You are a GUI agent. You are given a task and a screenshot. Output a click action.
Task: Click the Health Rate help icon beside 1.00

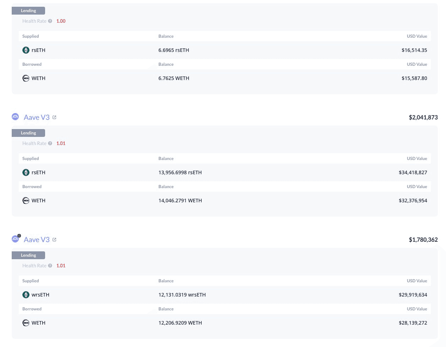[50, 21]
